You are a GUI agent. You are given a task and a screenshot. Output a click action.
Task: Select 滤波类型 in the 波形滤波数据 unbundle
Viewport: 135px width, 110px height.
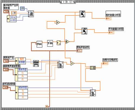(23, 88)
